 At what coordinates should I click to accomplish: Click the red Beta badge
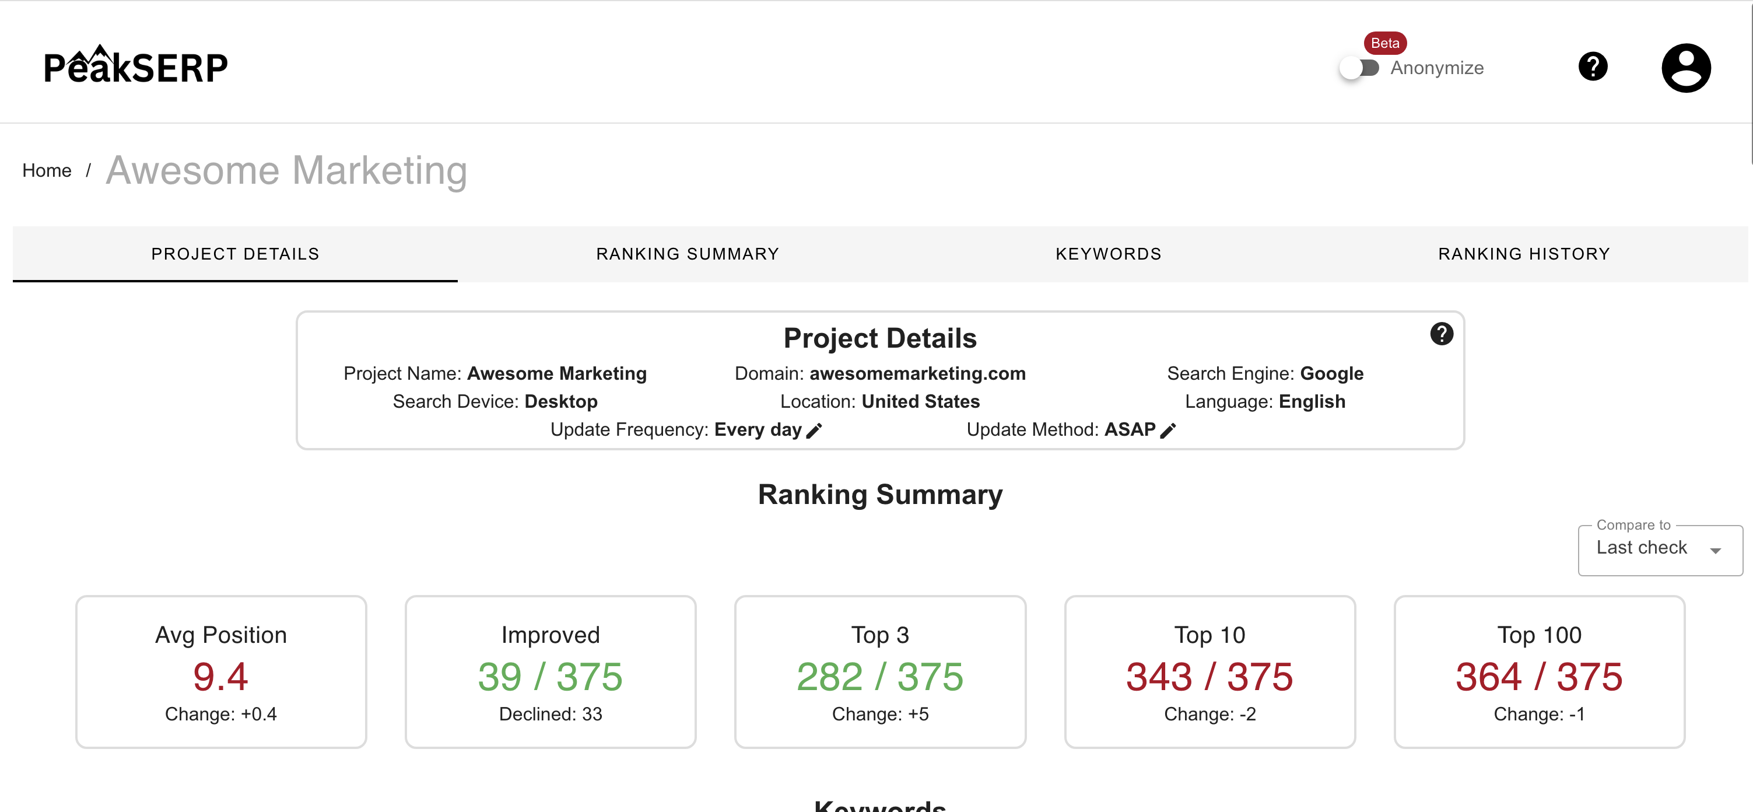pos(1384,43)
